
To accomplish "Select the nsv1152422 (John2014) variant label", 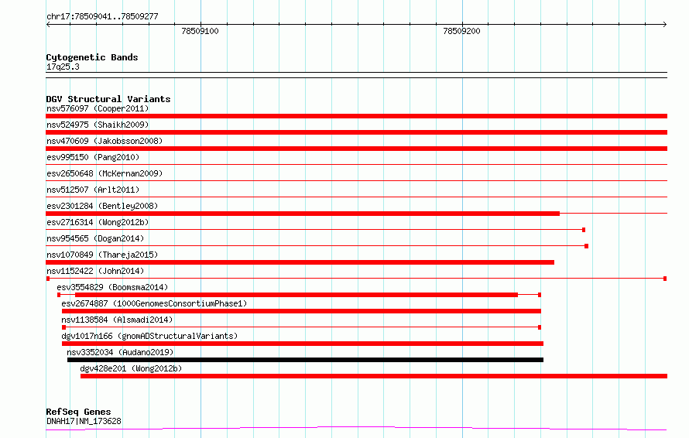I will point(95,271).
